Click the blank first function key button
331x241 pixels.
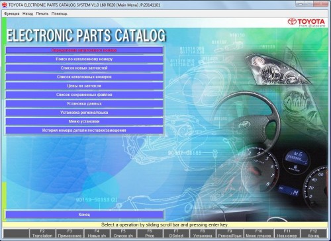coord(16,234)
